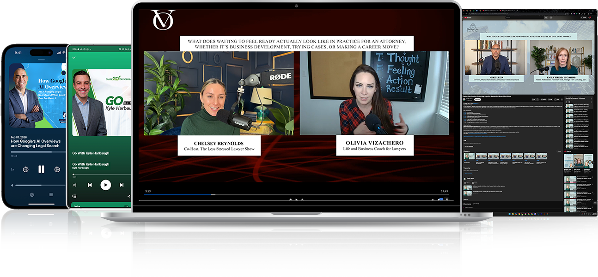Skip back 15 seconds on iPhone player
598x277 pixels.
click(x=25, y=169)
